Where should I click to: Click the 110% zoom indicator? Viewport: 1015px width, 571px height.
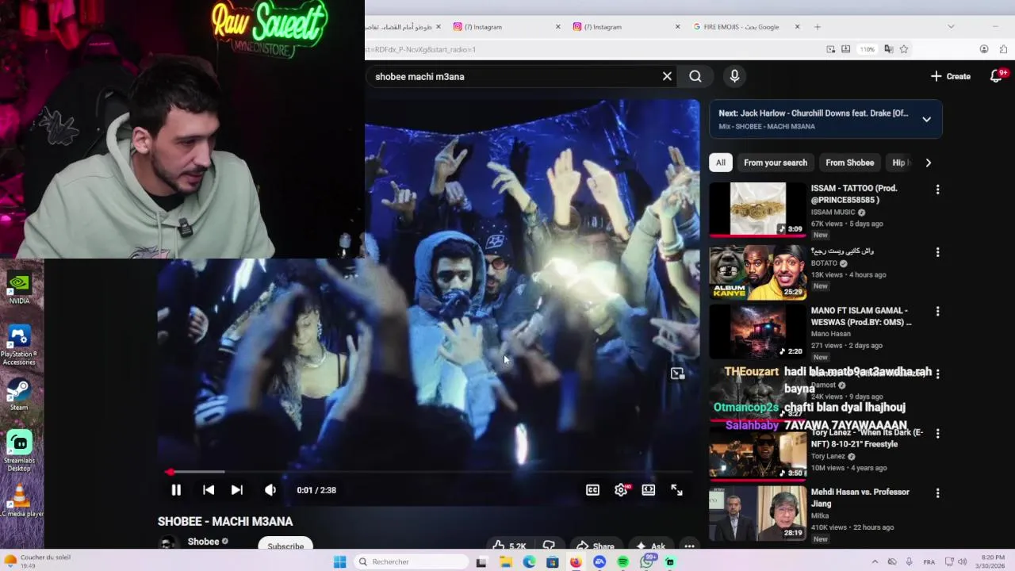coord(868,49)
